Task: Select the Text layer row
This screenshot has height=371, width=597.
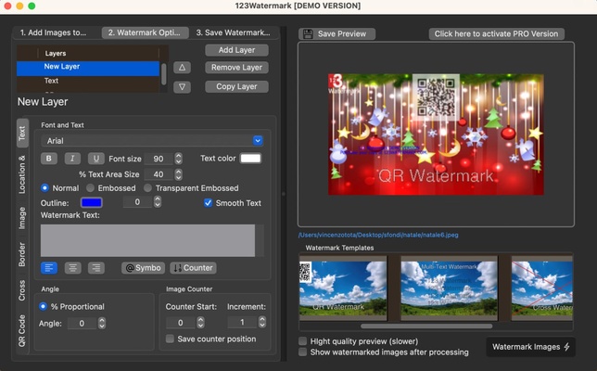Action: (88, 81)
